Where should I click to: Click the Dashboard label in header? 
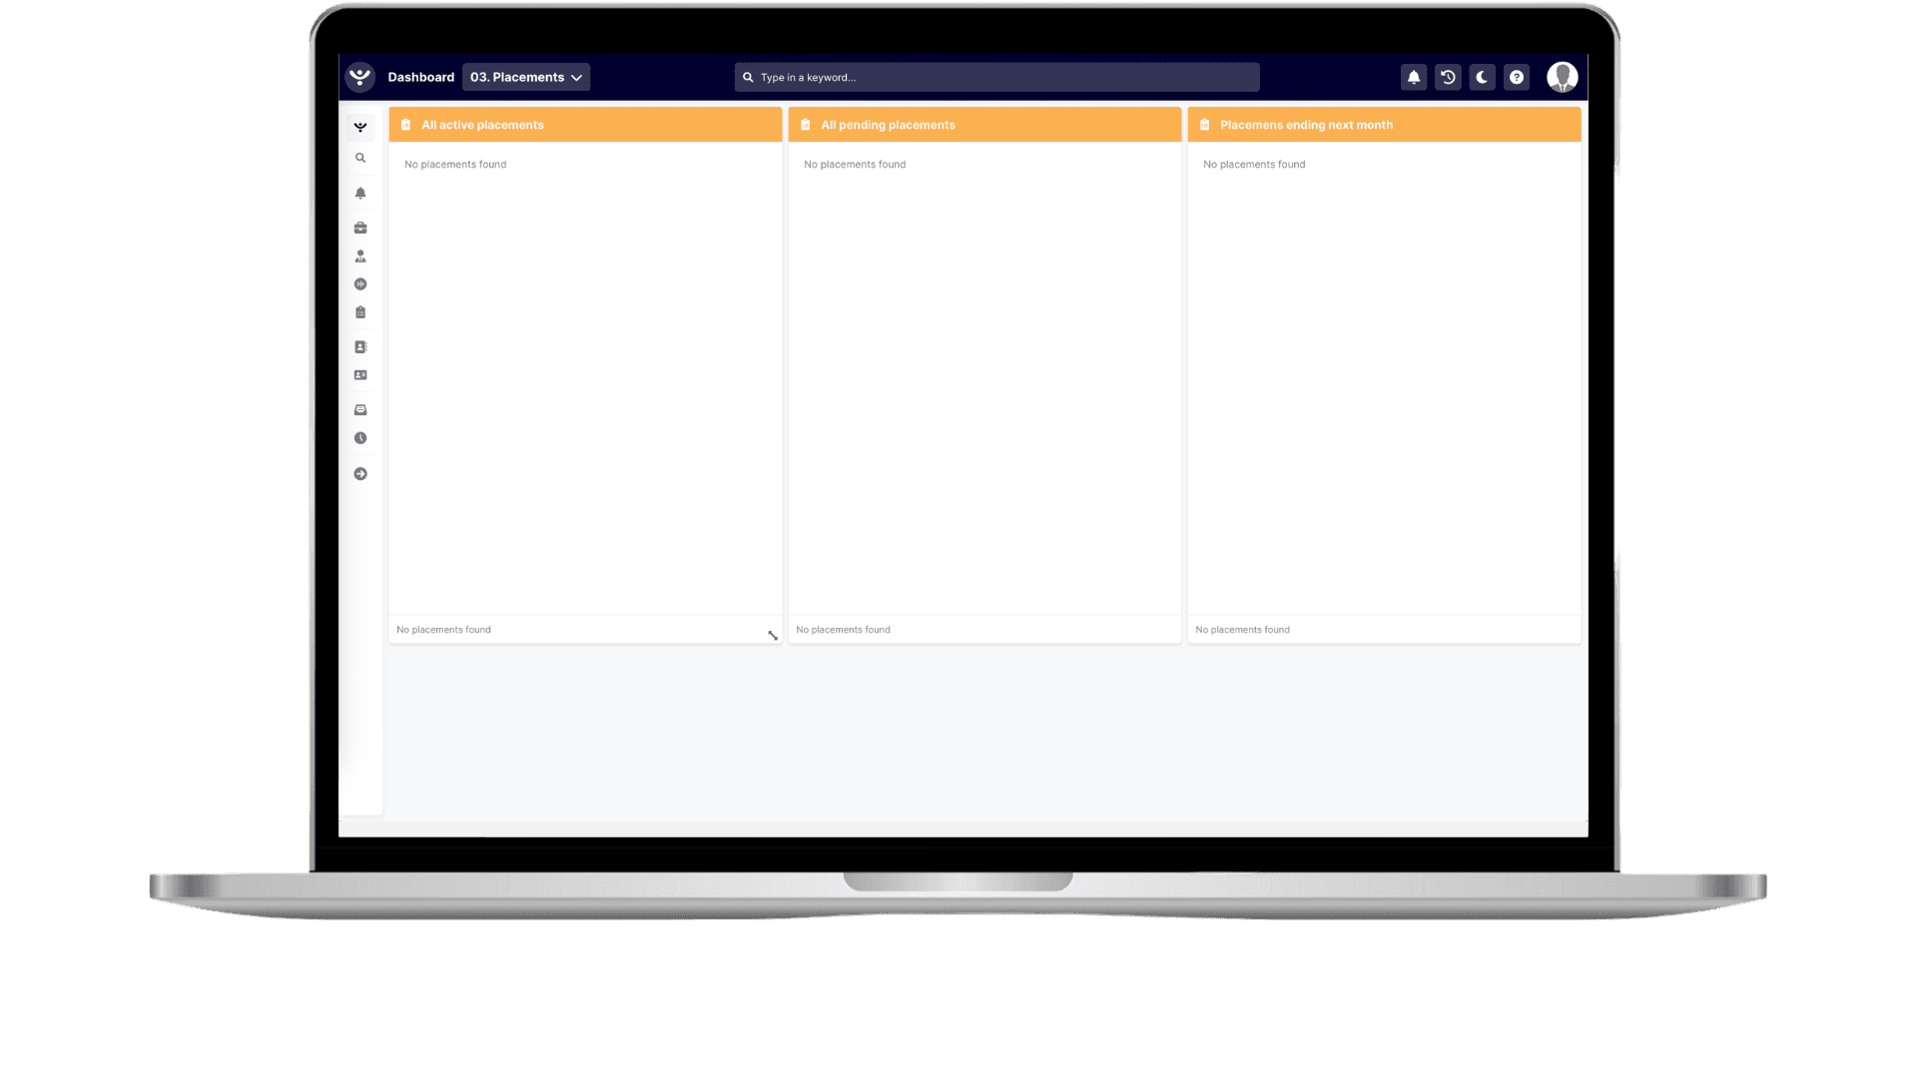(x=420, y=77)
